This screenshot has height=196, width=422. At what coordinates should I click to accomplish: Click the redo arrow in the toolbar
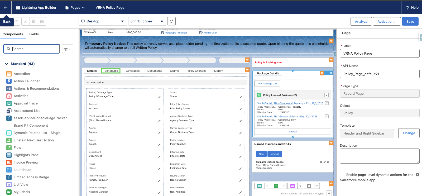pos(16,21)
